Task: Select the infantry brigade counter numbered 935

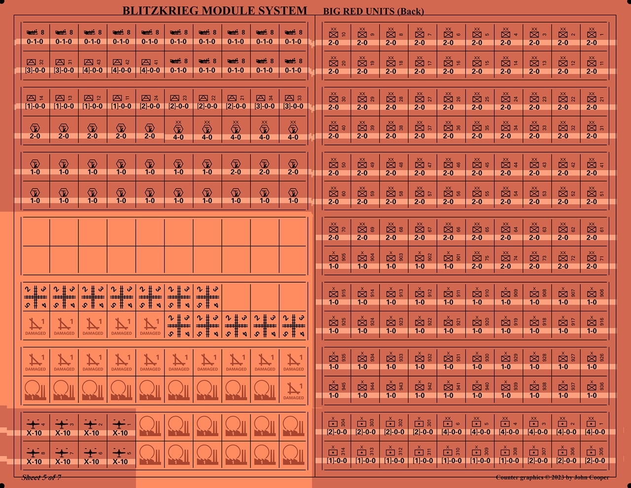Action: coord(337,361)
